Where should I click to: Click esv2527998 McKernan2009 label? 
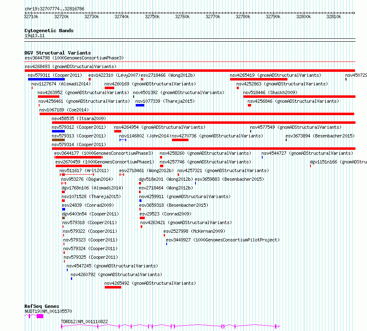pos(194,231)
